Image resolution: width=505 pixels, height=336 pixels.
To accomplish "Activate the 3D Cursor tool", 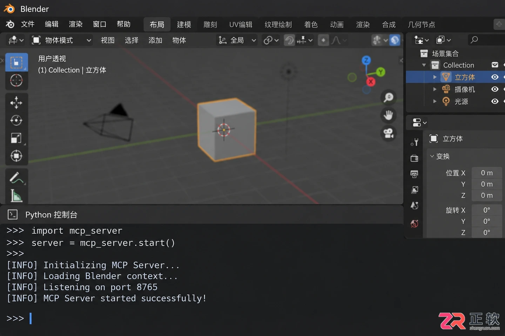I will coord(16,80).
